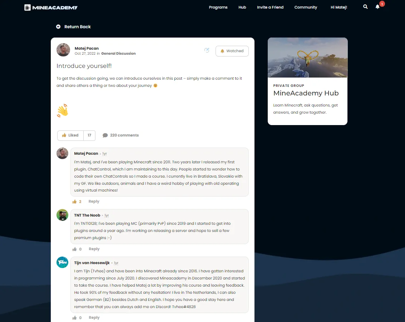This screenshot has height=322, width=405.
Task: Like TNT The Noob's comment
Action: pyautogui.click(x=74, y=249)
